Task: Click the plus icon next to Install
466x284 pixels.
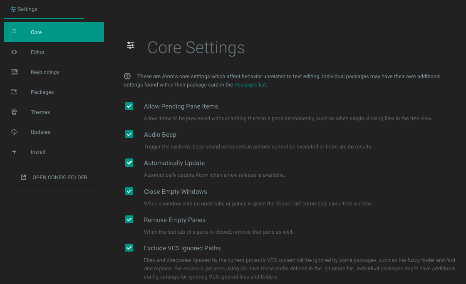Action: click(x=14, y=152)
